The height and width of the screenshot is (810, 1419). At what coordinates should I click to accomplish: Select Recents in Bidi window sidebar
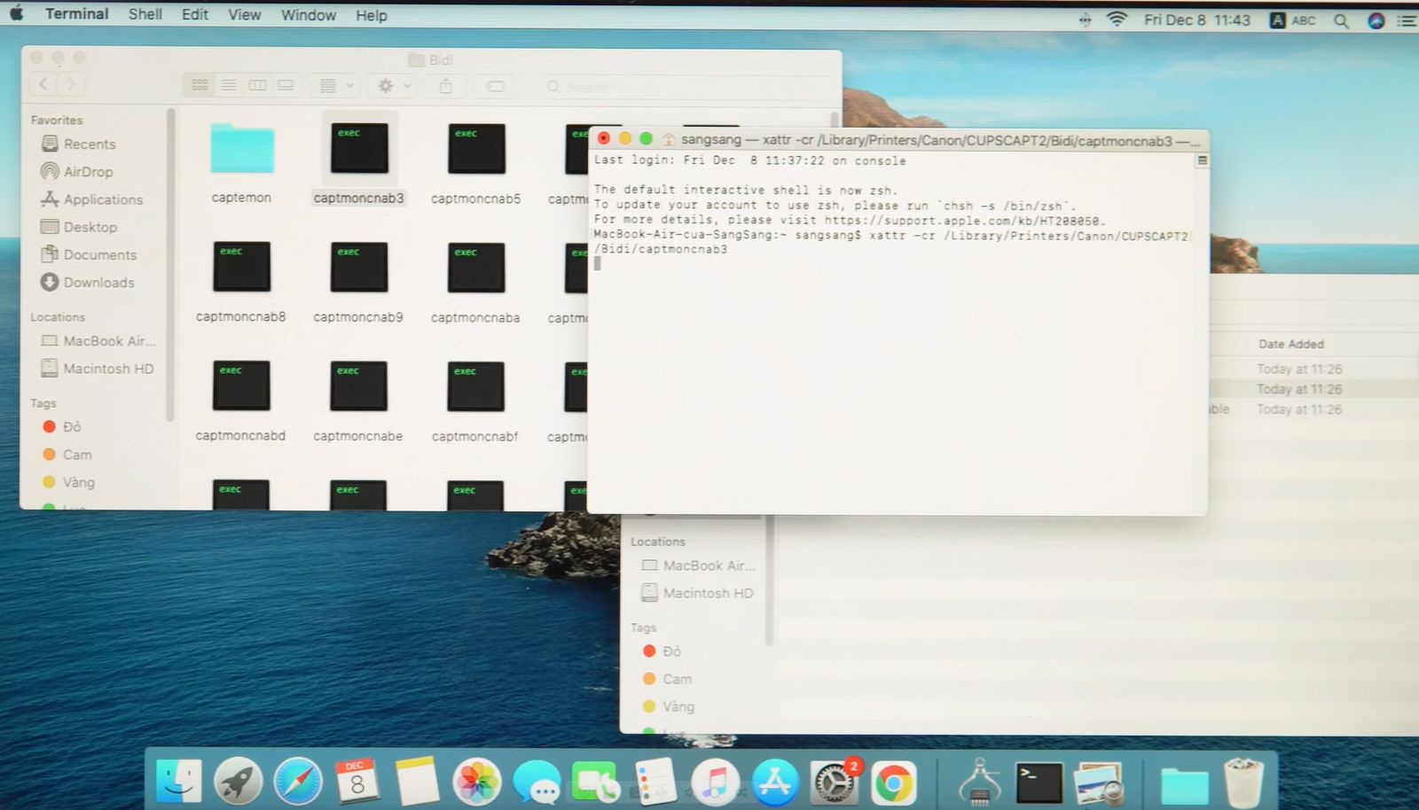point(78,144)
